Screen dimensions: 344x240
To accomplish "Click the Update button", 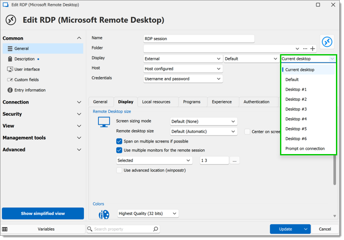I will (x=286, y=229).
